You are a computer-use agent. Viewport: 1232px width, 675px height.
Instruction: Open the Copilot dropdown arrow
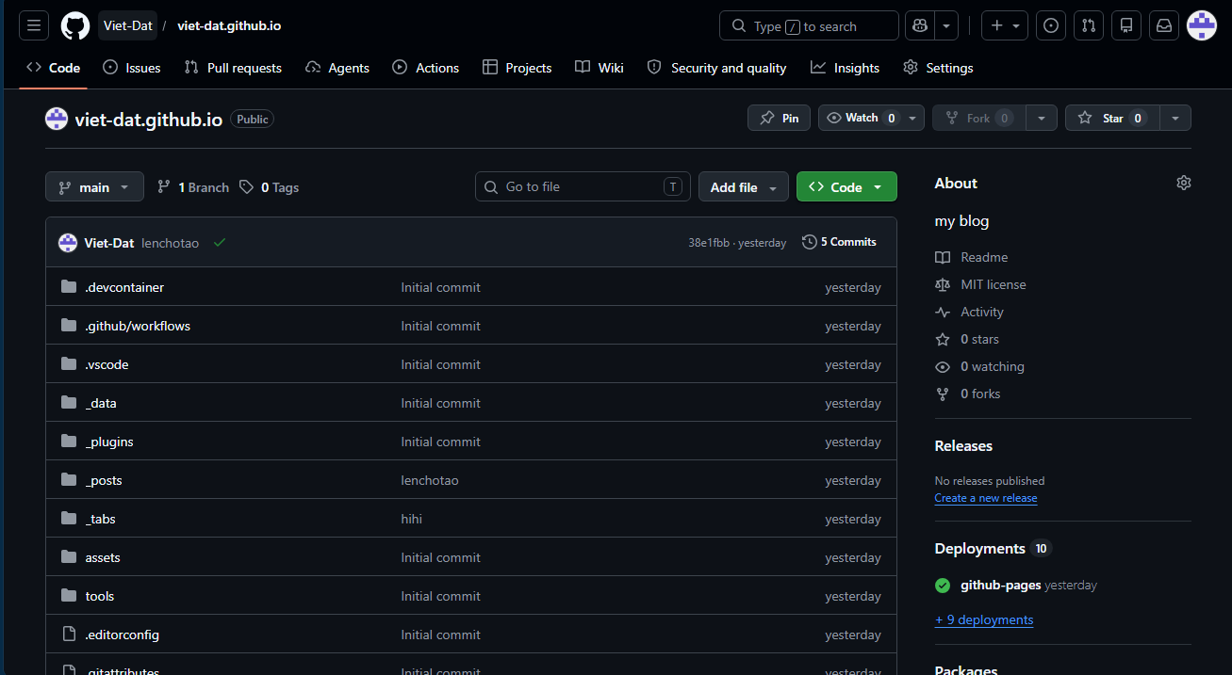(x=947, y=26)
